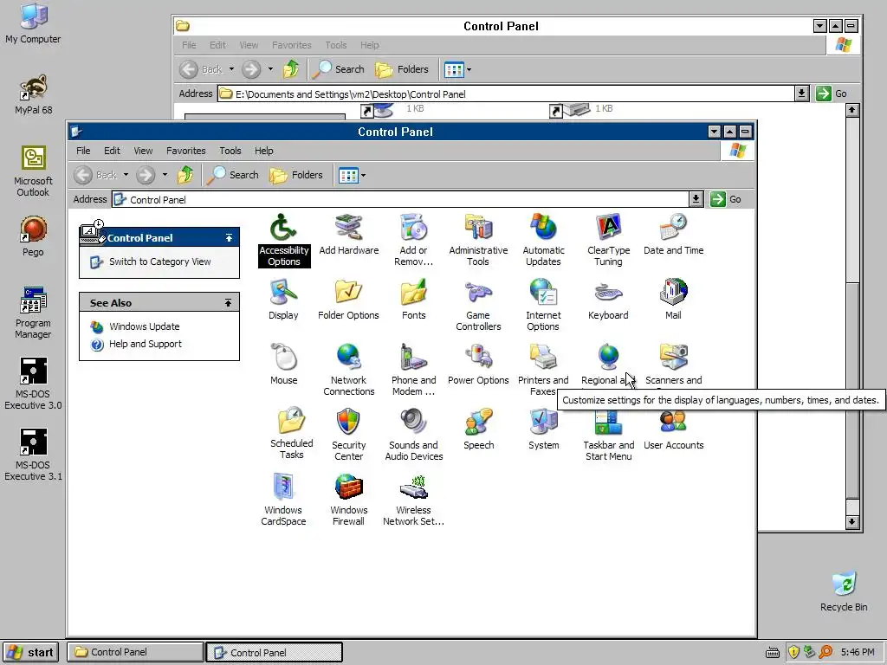This screenshot has width=887, height=665.
Task: Open the Edit menu in front window
Action: point(112,151)
